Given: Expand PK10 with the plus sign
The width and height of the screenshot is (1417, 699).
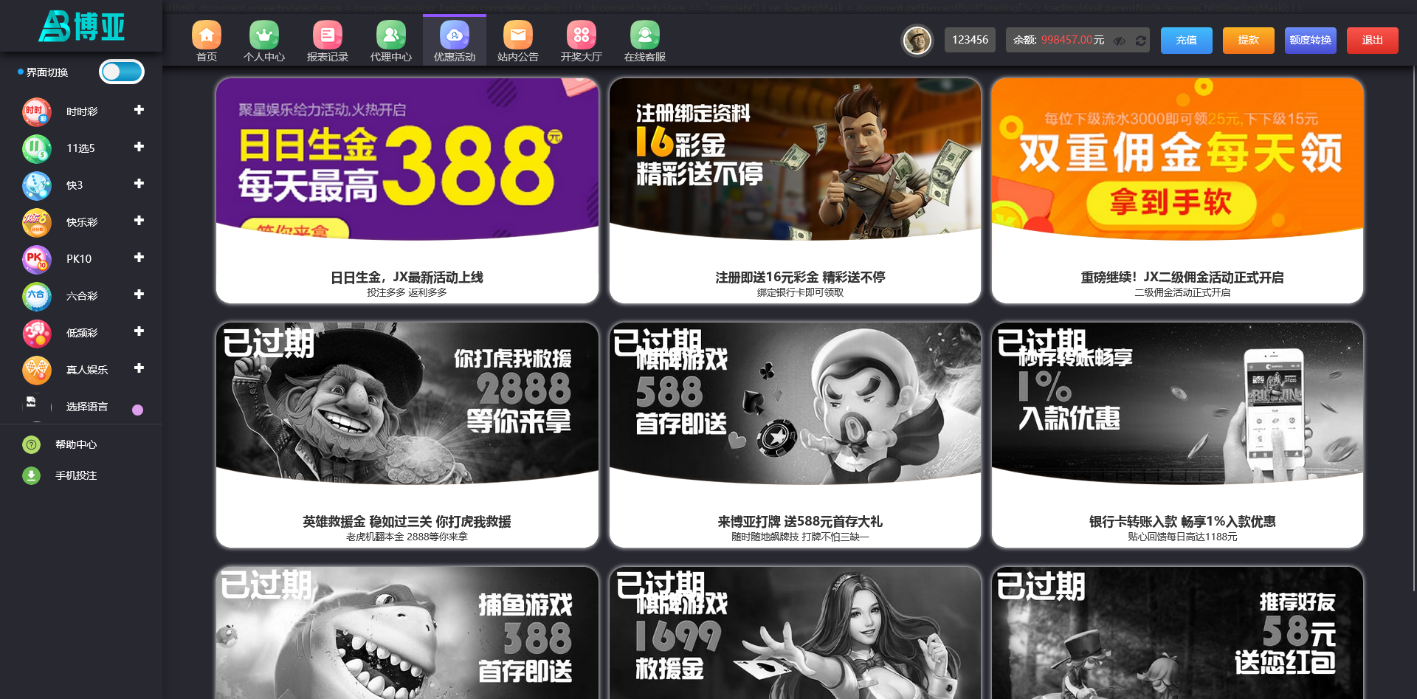Looking at the screenshot, I should click(139, 258).
